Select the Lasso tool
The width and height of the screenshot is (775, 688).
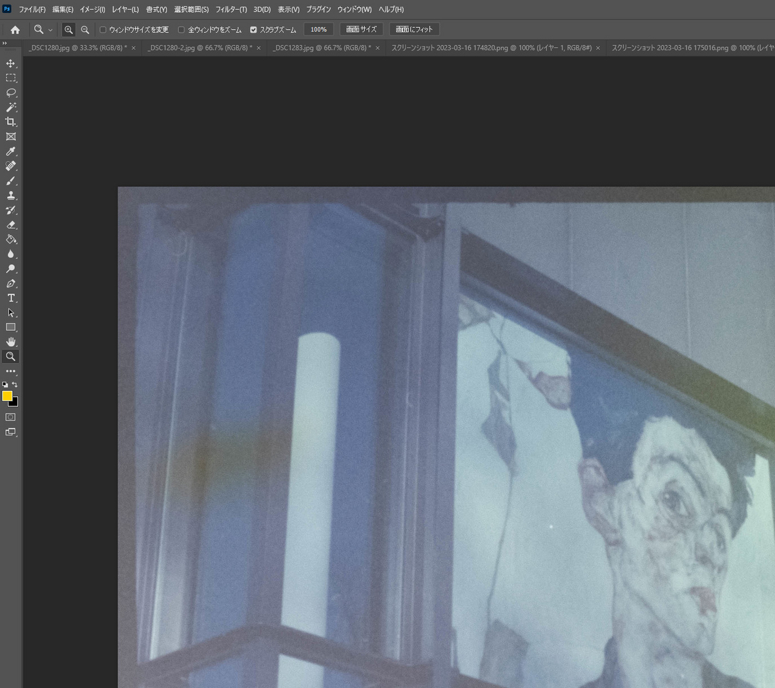point(11,92)
